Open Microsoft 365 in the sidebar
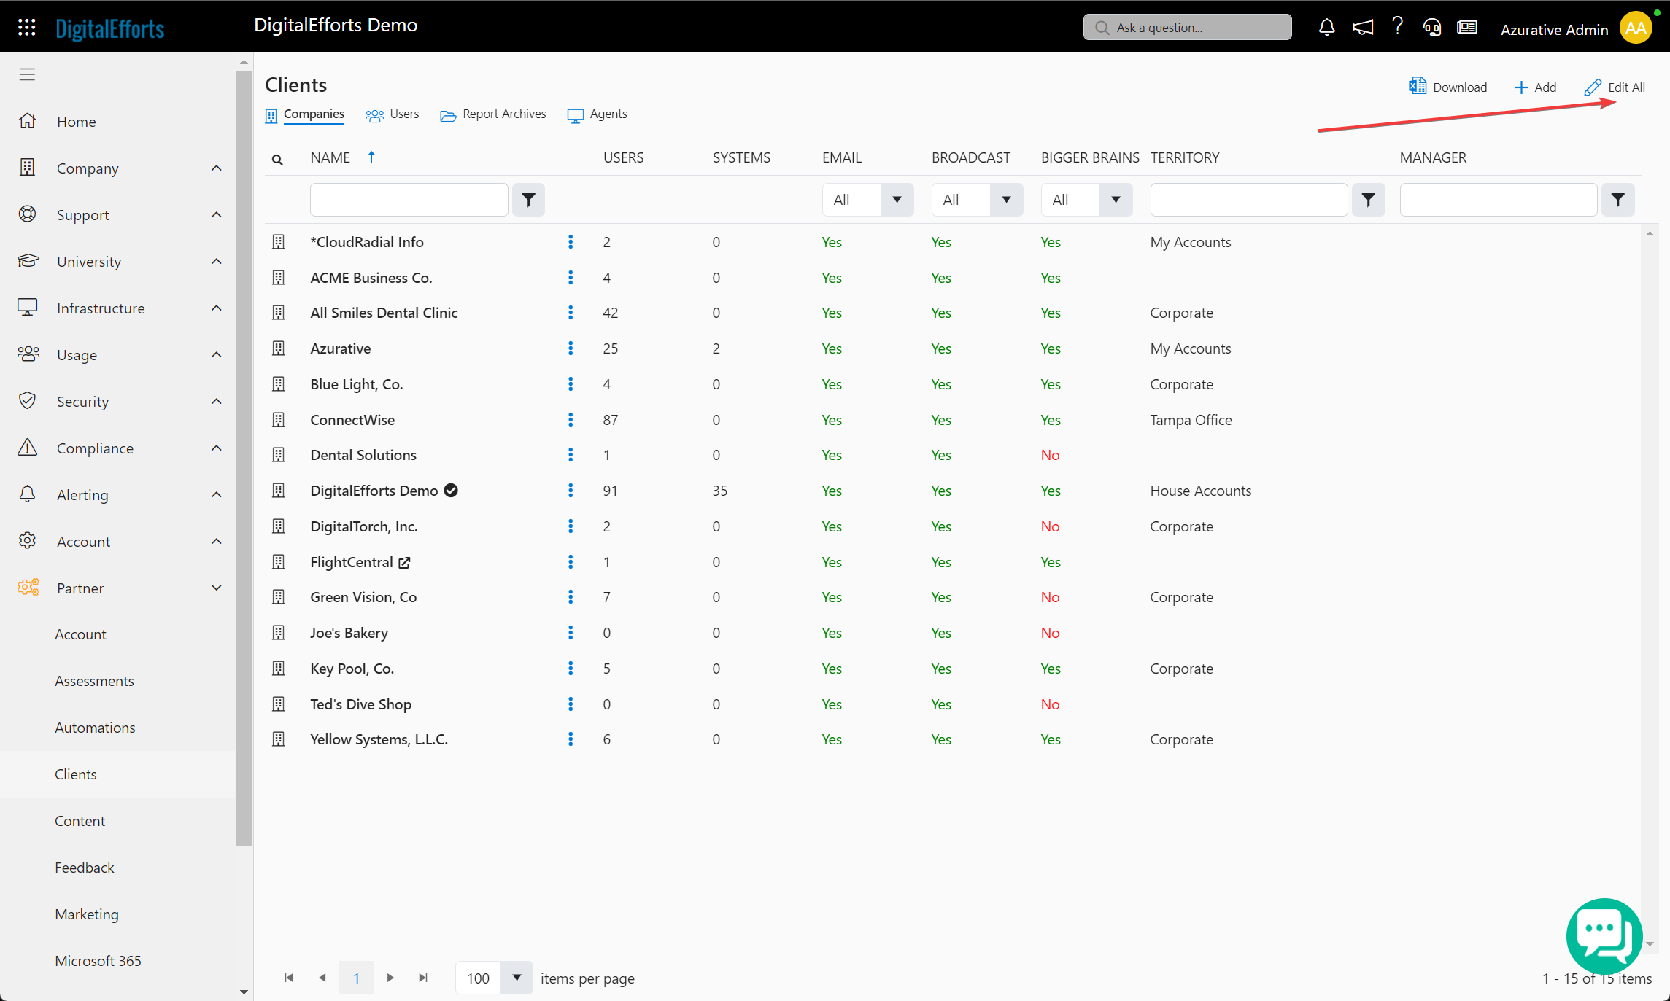 98,961
